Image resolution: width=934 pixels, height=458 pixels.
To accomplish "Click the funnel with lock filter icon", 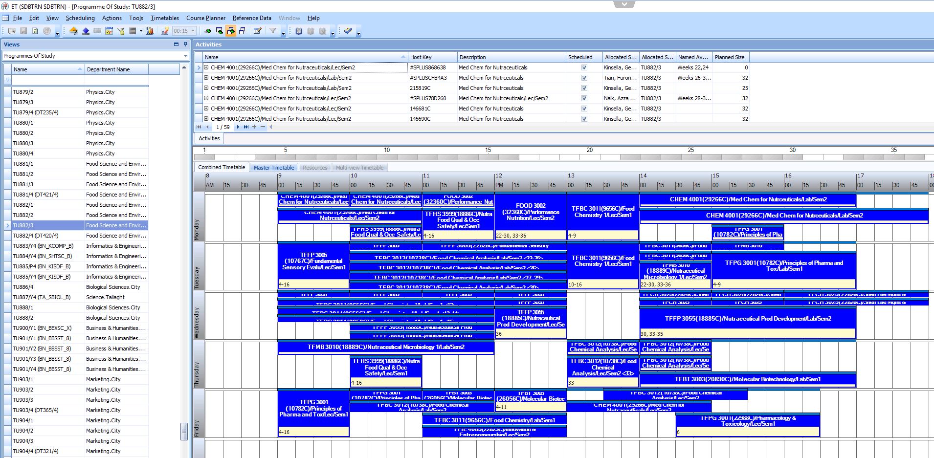I will 121,31.
